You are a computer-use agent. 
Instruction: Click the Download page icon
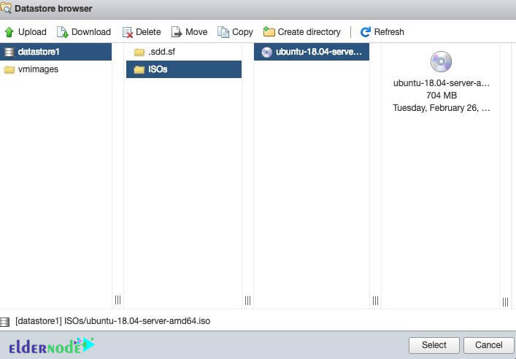coord(63,32)
